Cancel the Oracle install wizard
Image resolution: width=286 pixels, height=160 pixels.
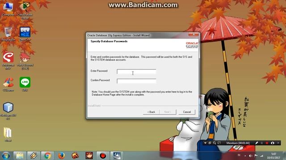(x=187, y=112)
